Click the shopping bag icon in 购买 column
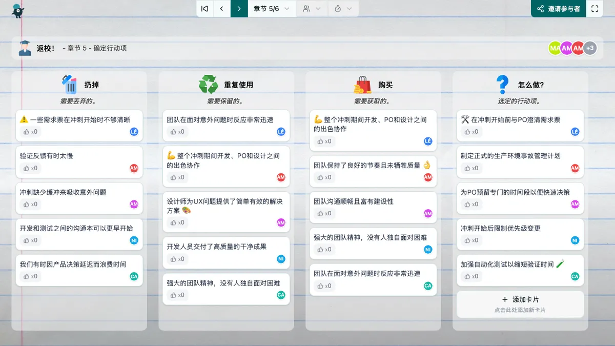615x346 pixels. click(x=362, y=85)
